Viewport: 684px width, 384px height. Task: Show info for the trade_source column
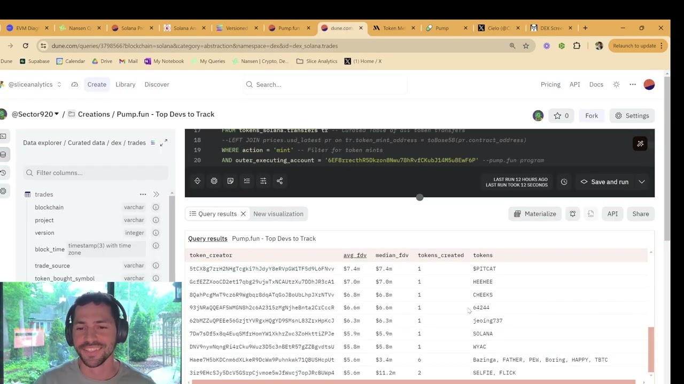(156, 265)
